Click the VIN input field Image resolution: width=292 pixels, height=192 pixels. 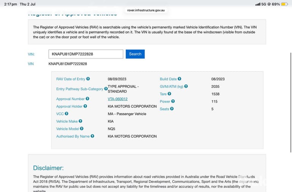pos(86,54)
